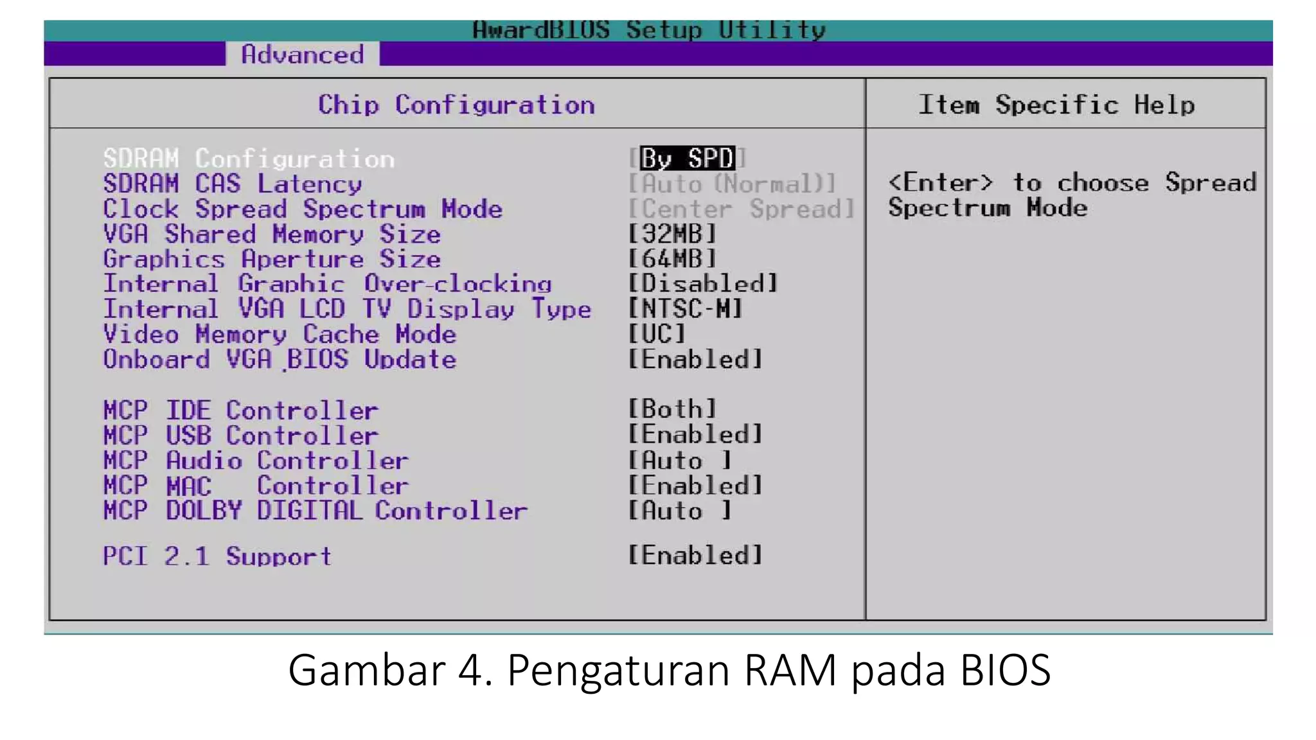The height and width of the screenshot is (740, 1316).
Task: Toggle Over-clocking Disabled value
Action: 703,284
